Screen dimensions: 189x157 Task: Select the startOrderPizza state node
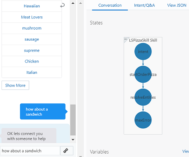click(x=143, y=74)
